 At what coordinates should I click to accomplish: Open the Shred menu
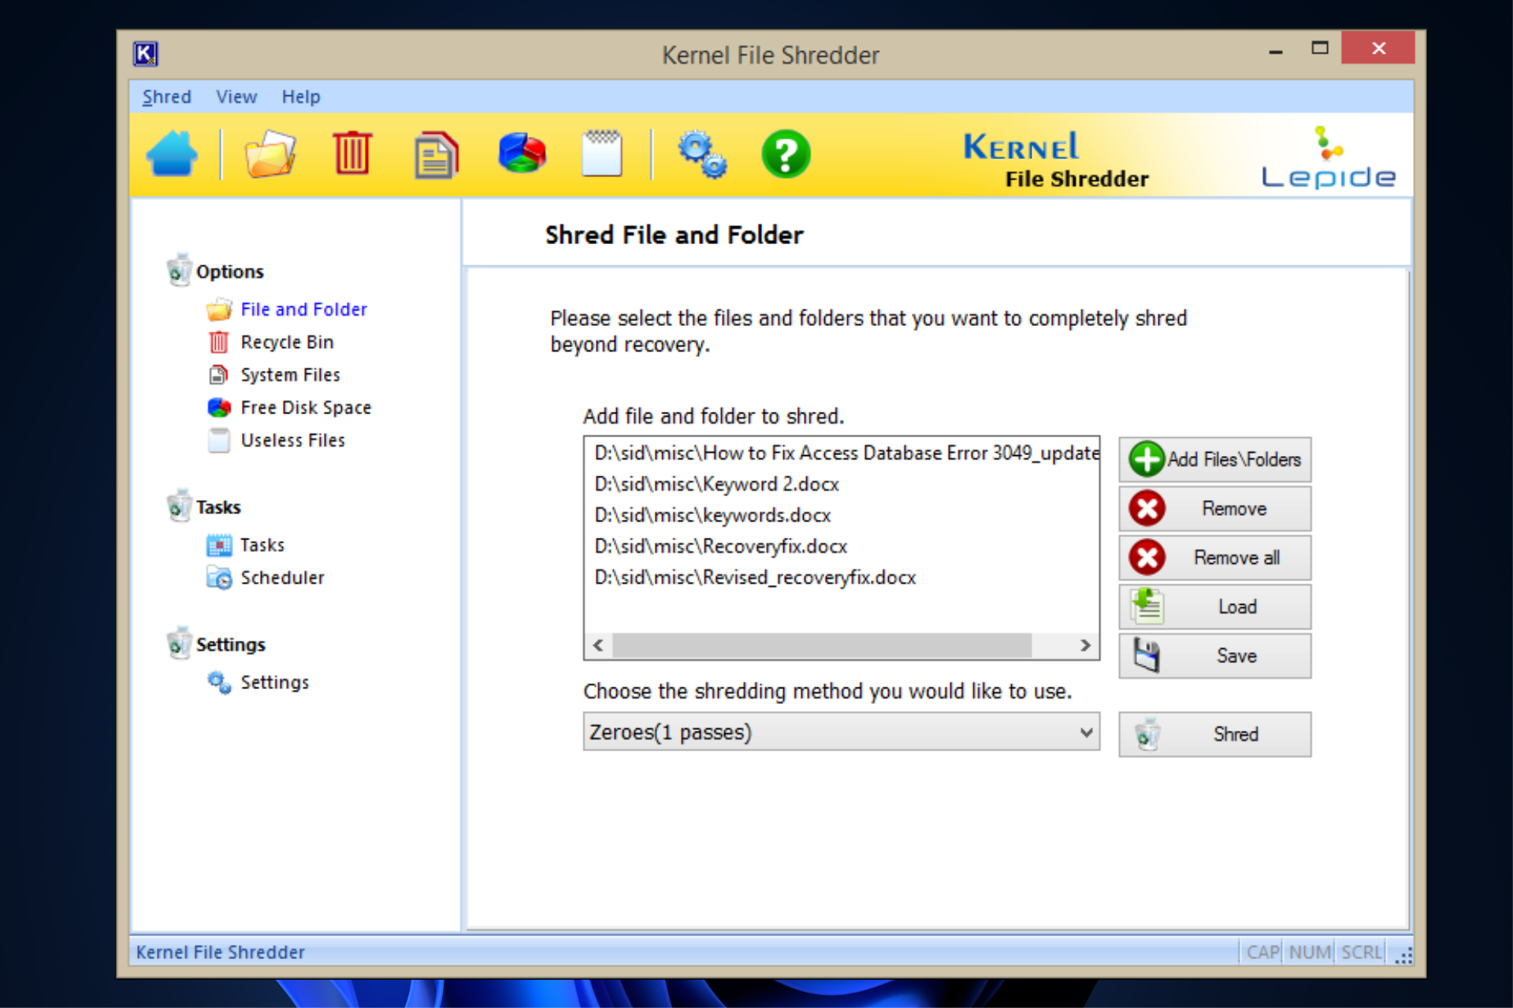click(x=166, y=96)
